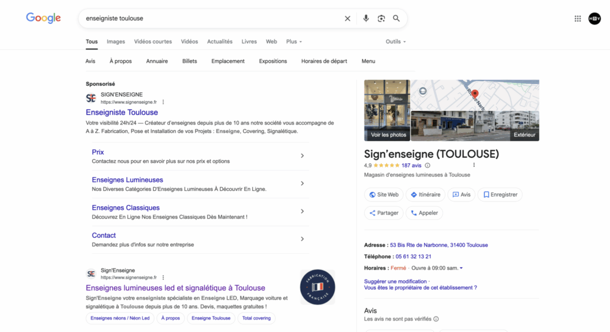The height and width of the screenshot is (332, 610).
Task: Start voice search with the microphone icon
Action: (x=366, y=18)
